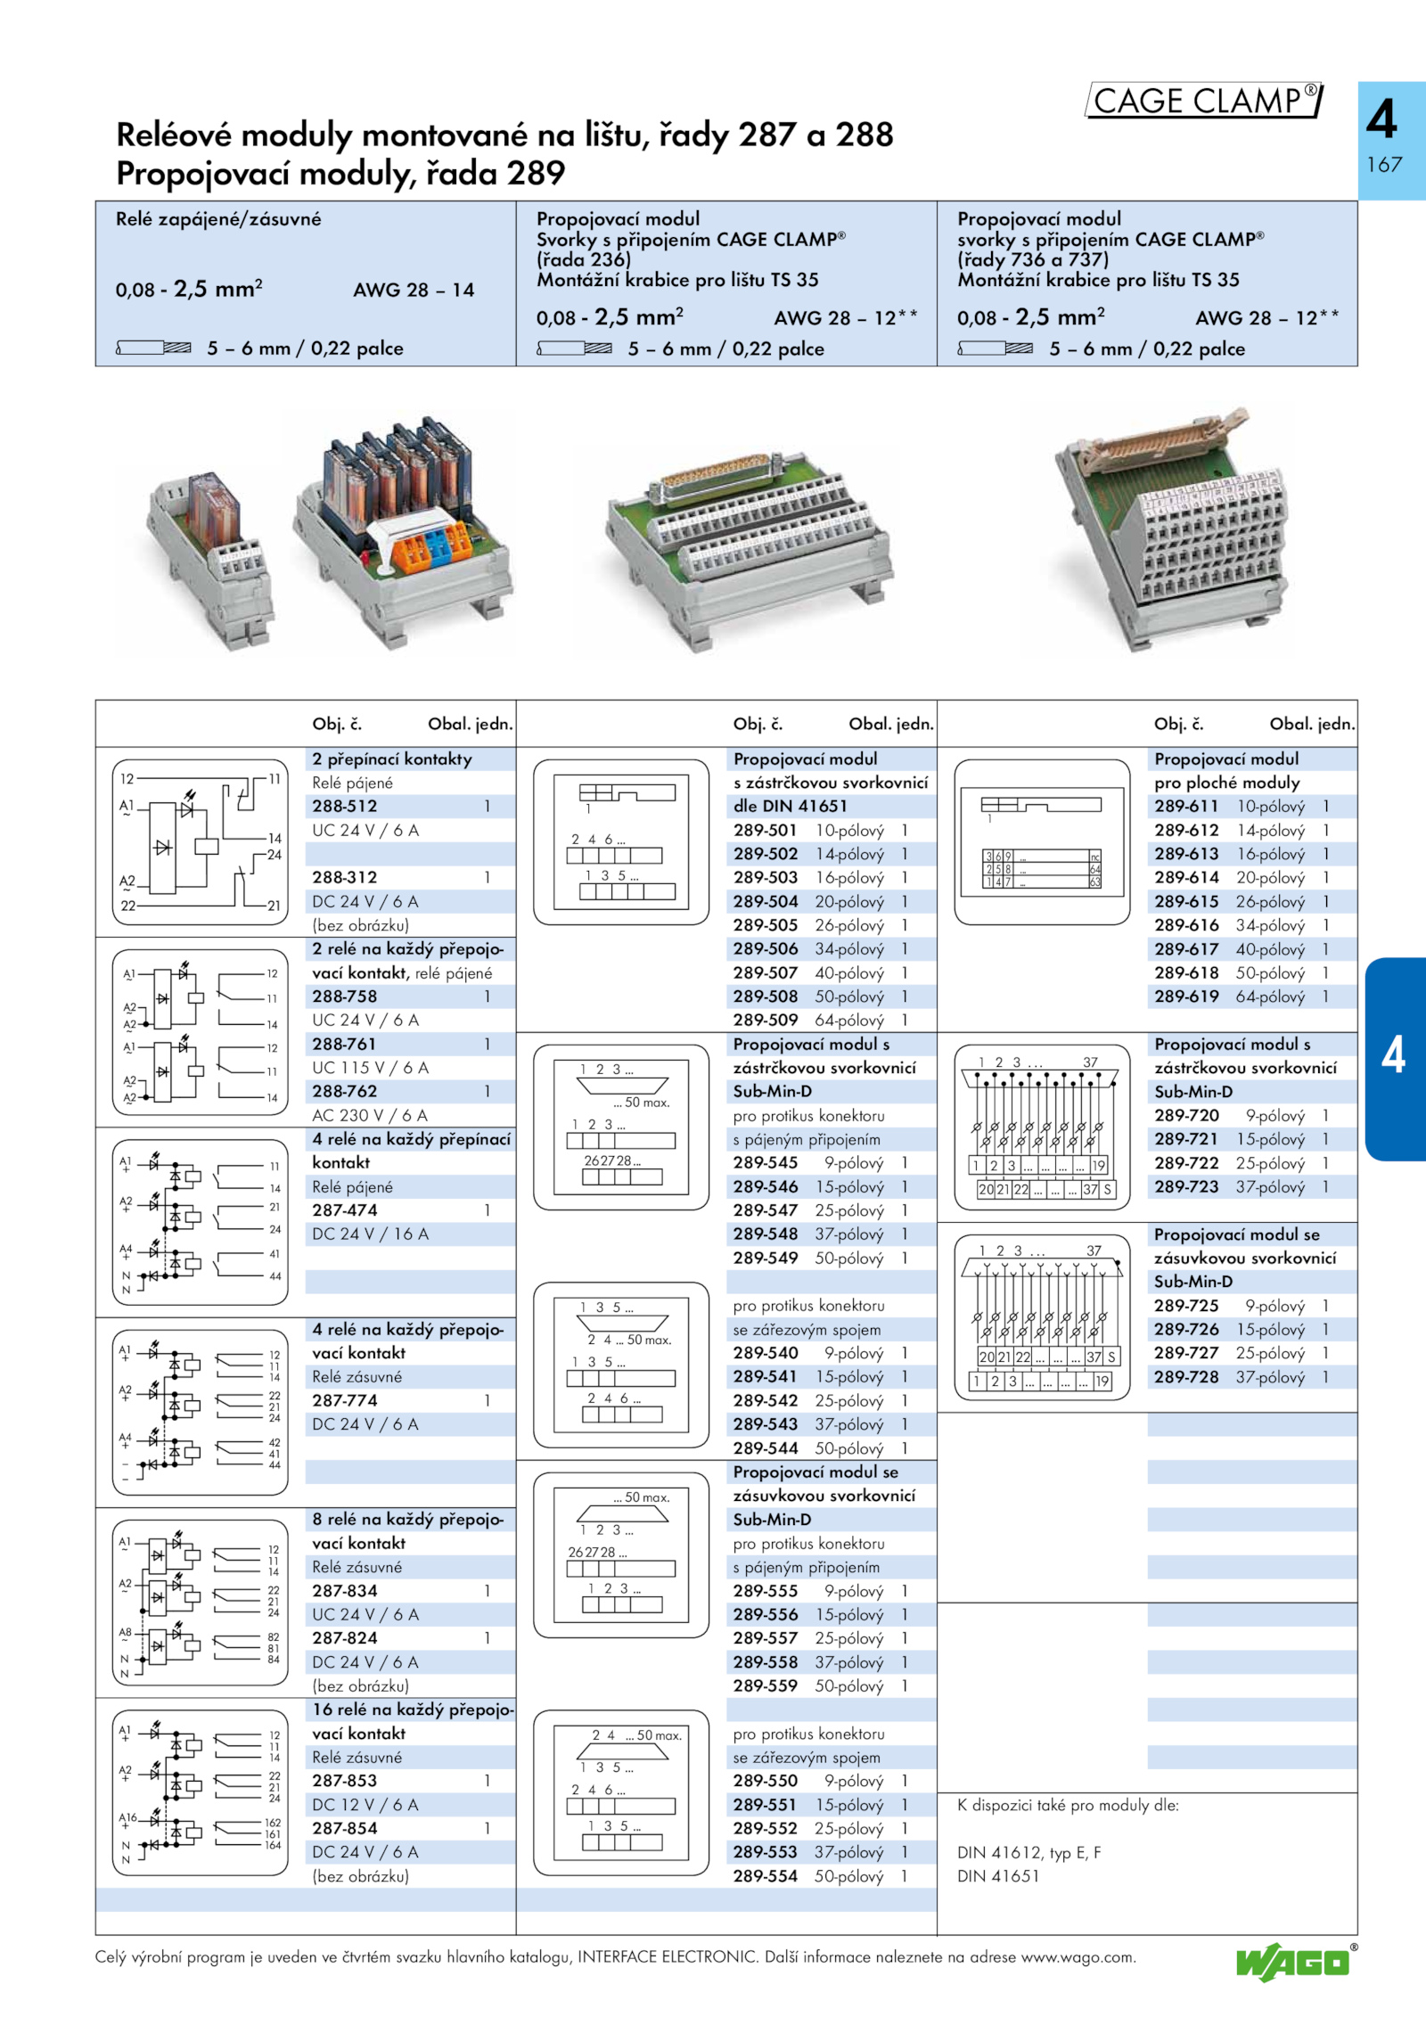Click order number 287-853
Image resolution: width=1426 pixels, height=2017 pixels.
345,1781
